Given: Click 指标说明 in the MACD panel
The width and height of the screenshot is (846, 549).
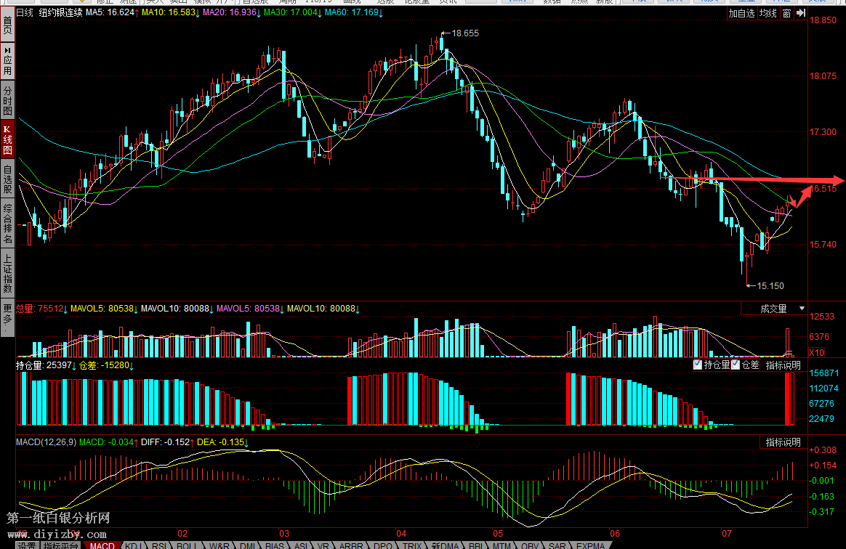Looking at the screenshot, I should coord(783,442).
